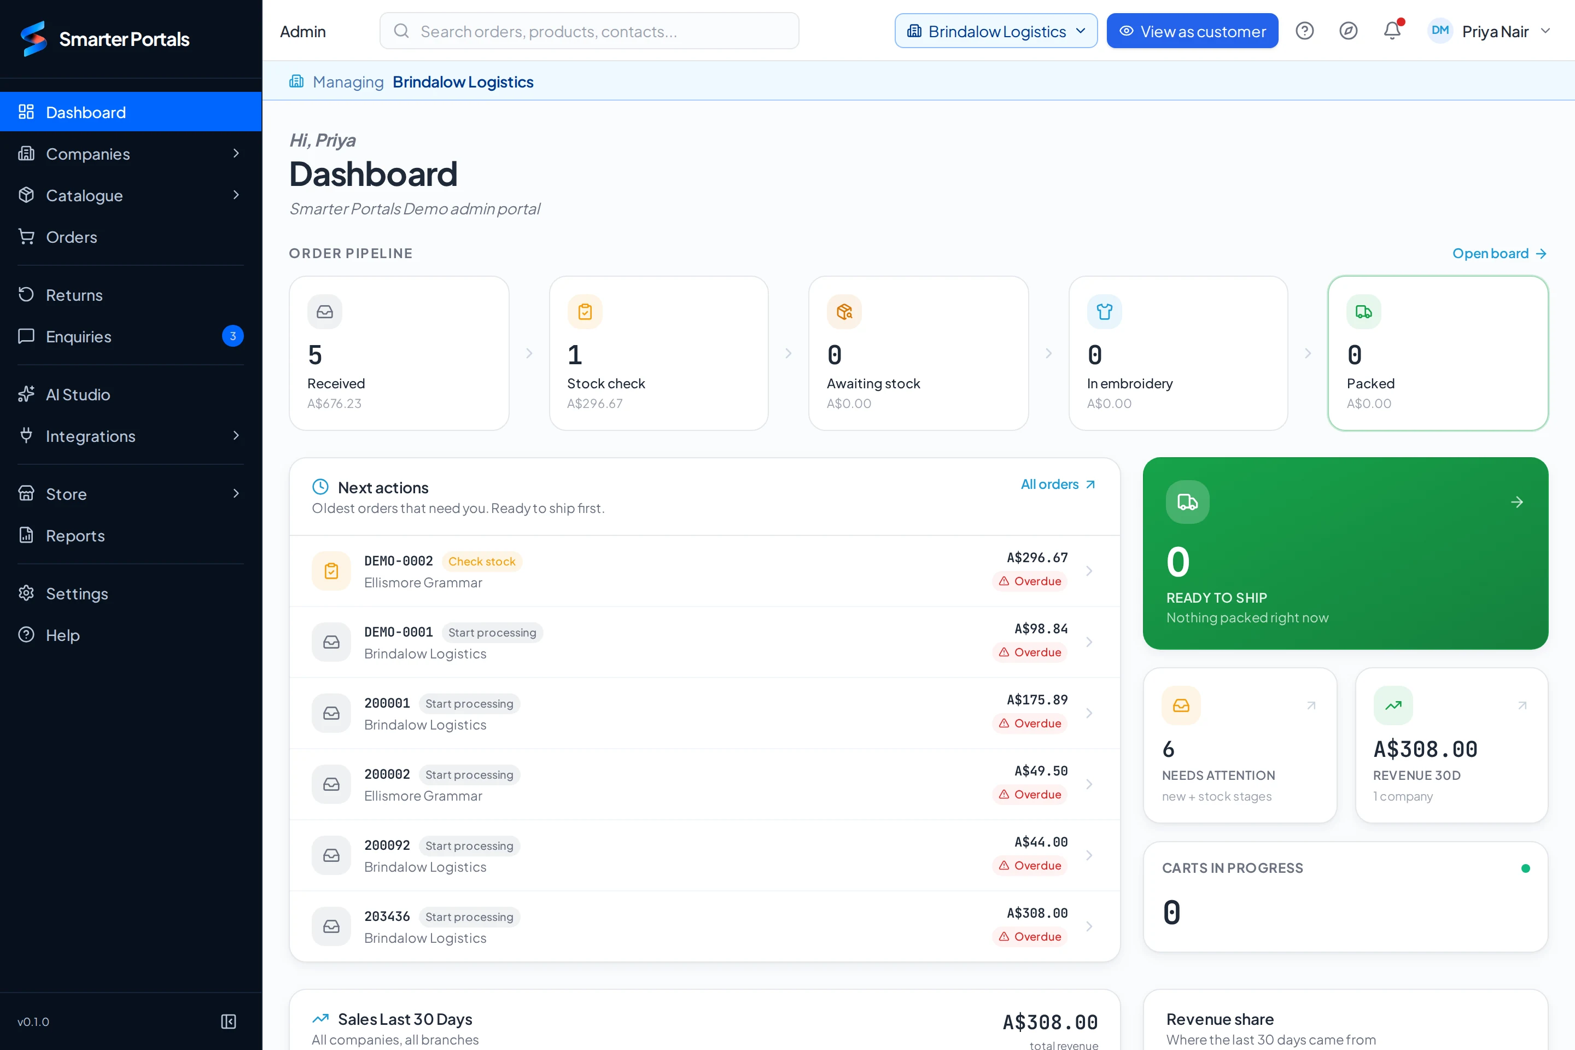Click the Carts in Progress card
The image size is (1575, 1050).
[x=1345, y=896]
